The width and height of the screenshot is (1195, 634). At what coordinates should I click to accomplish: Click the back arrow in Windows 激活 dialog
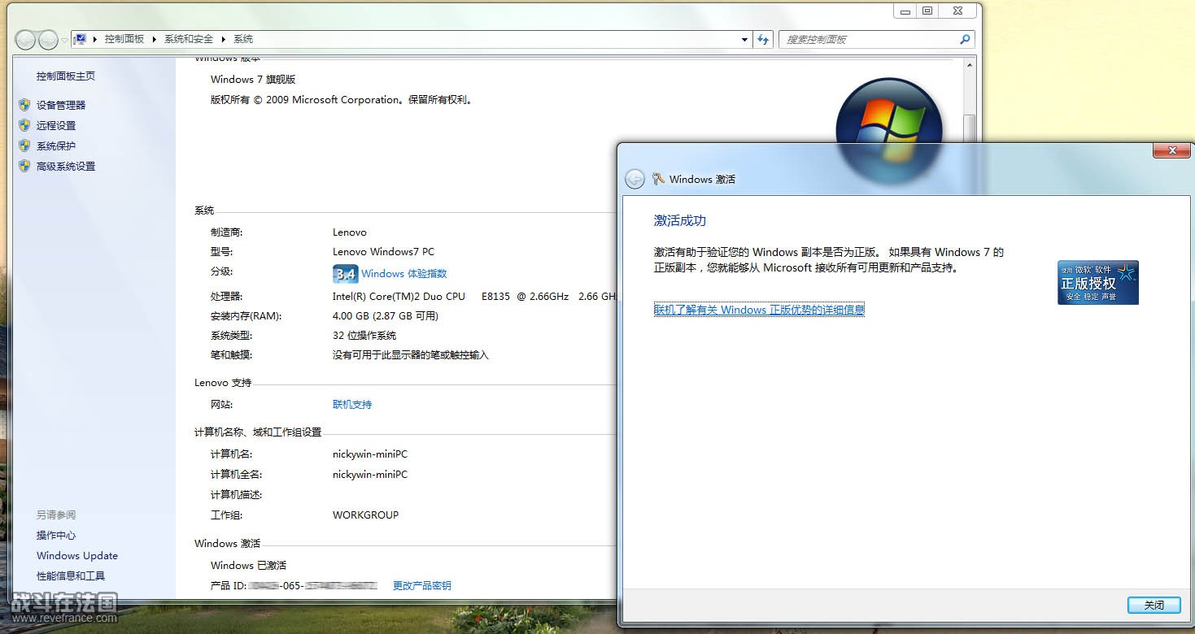(x=635, y=180)
